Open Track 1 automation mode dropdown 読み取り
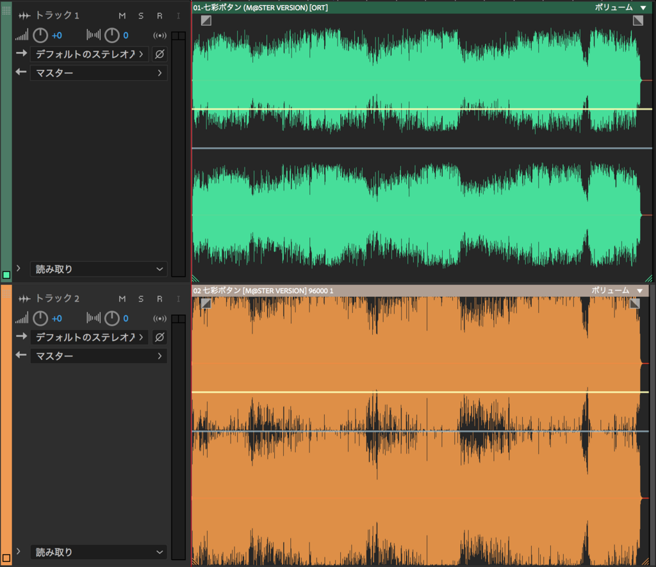The image size is (656, 567). click(99, 269)
